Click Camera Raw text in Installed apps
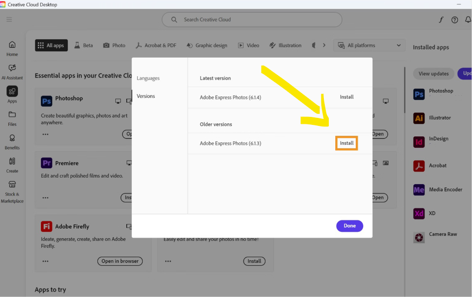Screen dimensions: 472x297 (443, 234)
